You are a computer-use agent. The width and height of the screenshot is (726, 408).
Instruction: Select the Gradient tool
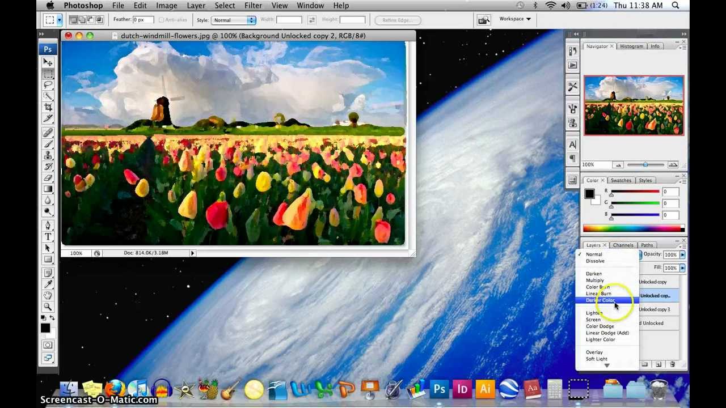coord(48,189)
